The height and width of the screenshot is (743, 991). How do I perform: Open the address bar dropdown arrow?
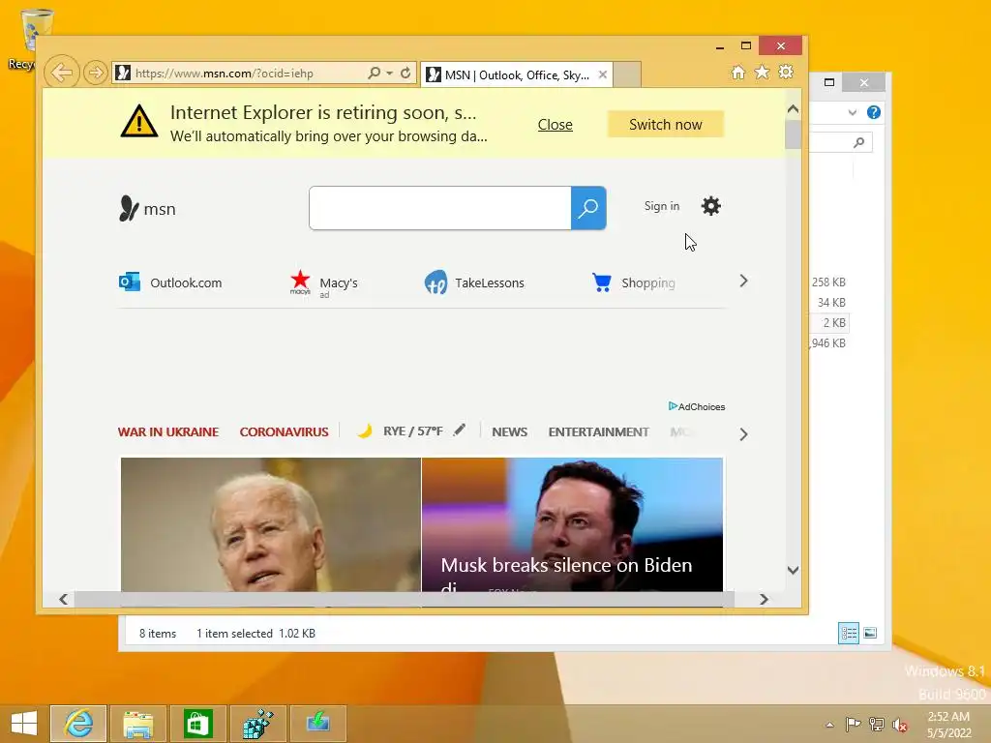[389, 73]
